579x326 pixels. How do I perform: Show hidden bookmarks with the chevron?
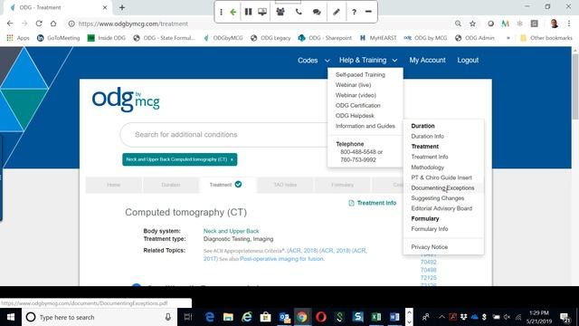pos(508,38)
